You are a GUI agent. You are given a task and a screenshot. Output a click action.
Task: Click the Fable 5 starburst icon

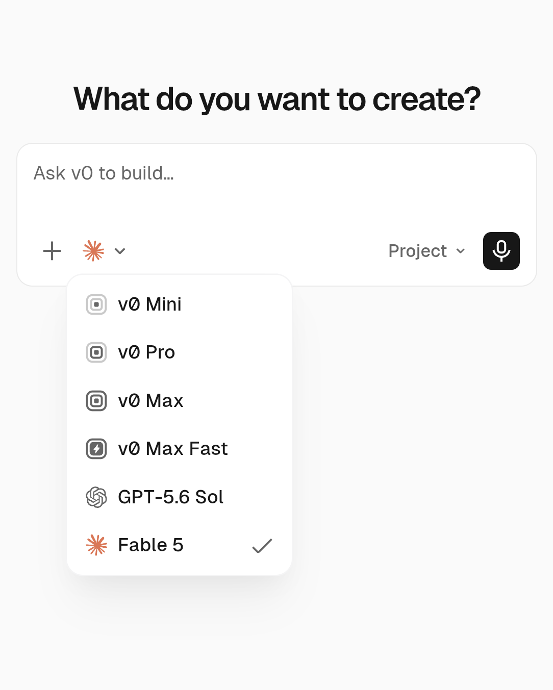(96, 545)
